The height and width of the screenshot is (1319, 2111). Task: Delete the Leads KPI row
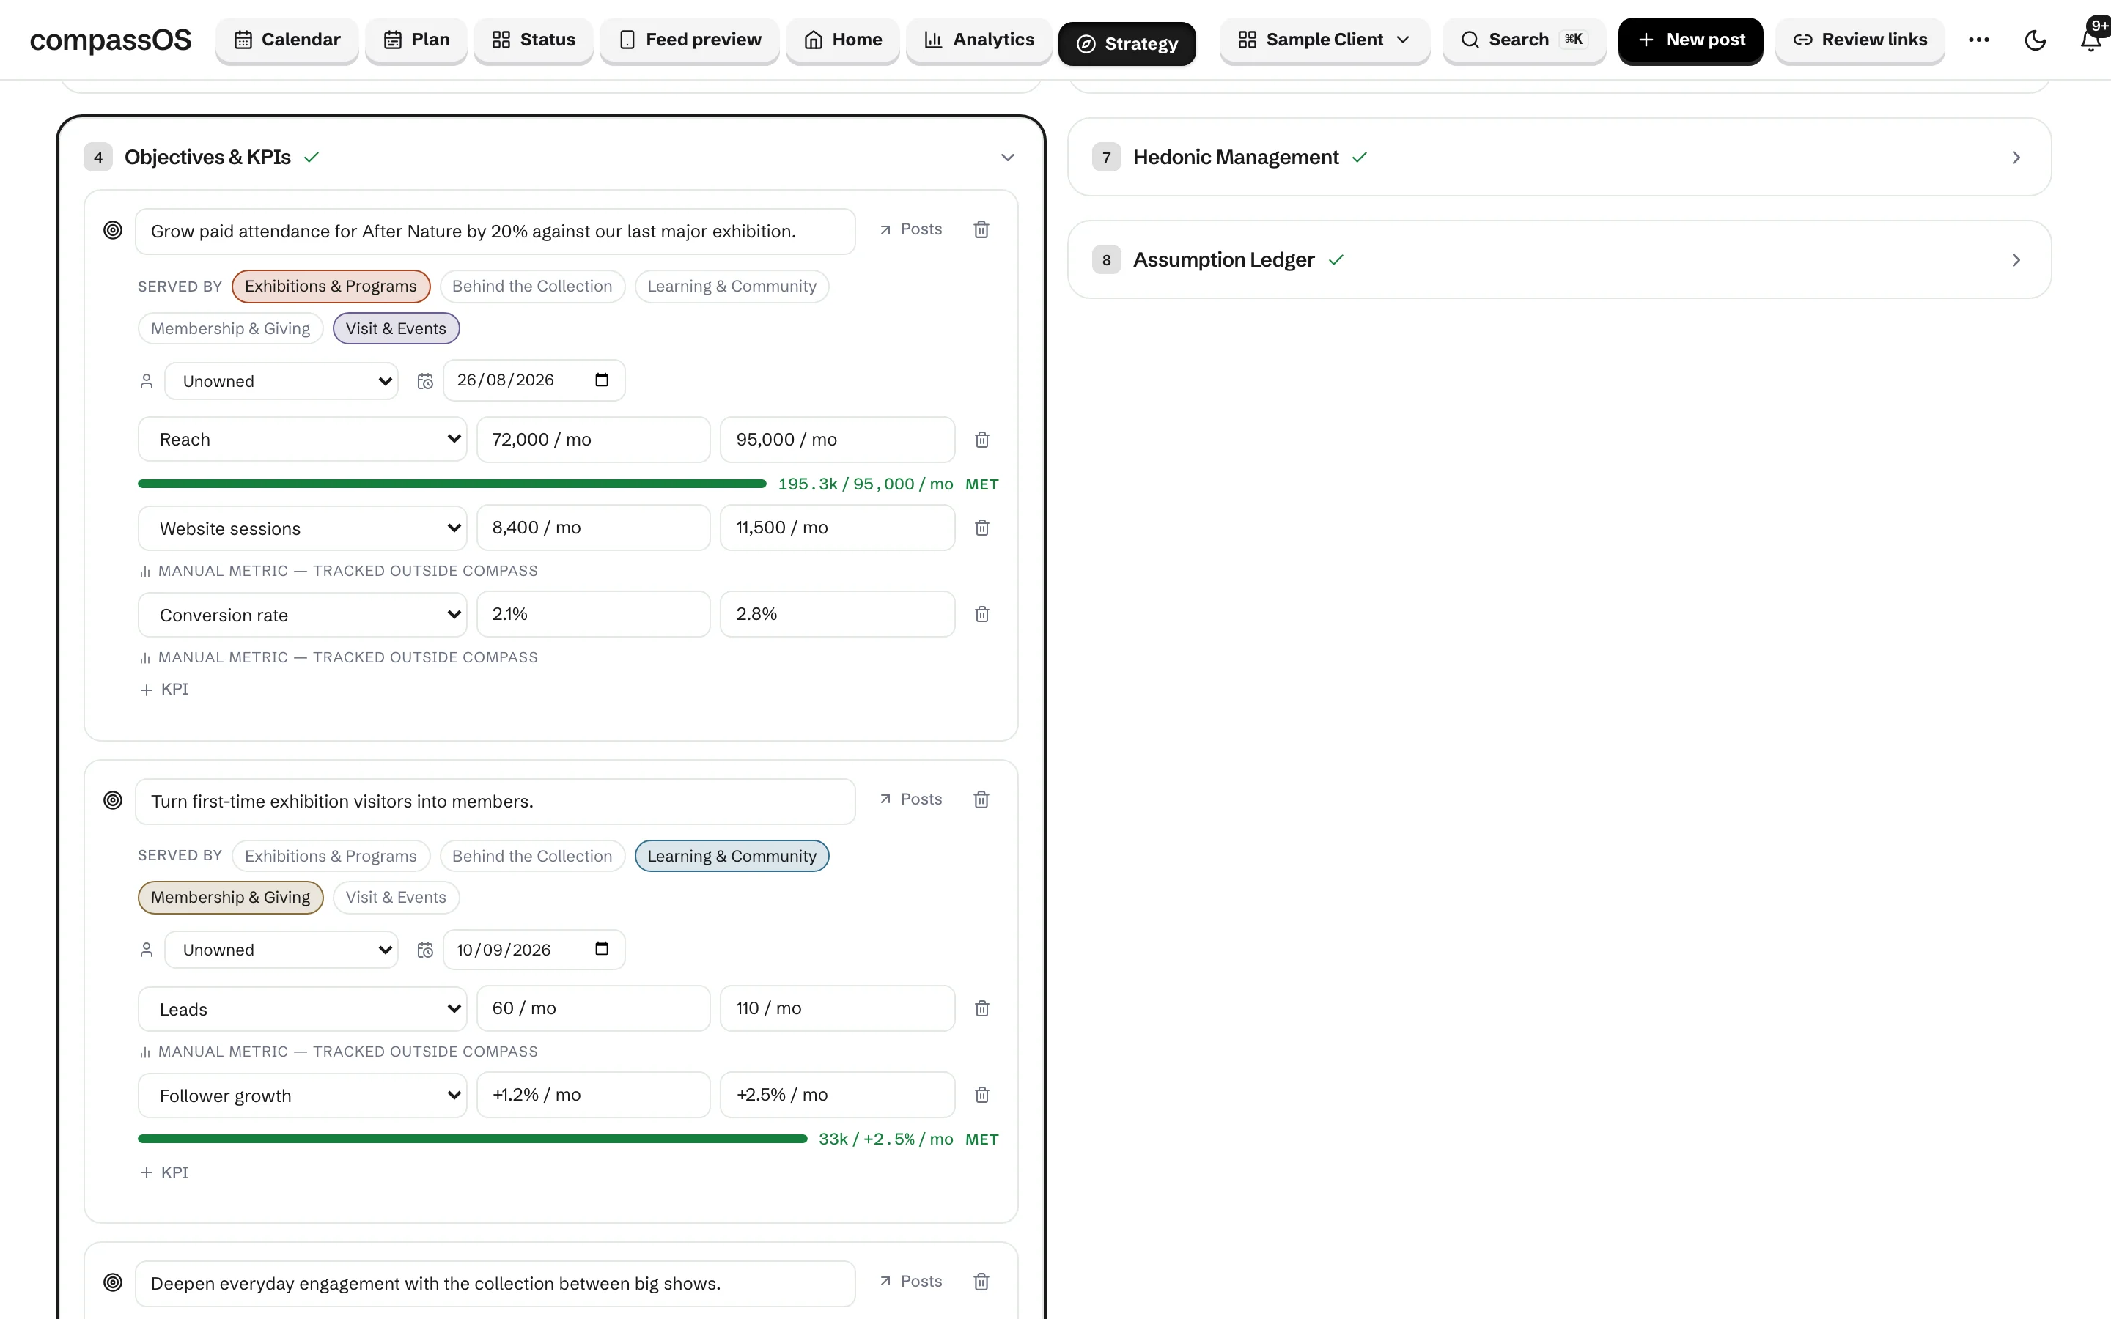pyautogui.click(x=981, y=1008)
